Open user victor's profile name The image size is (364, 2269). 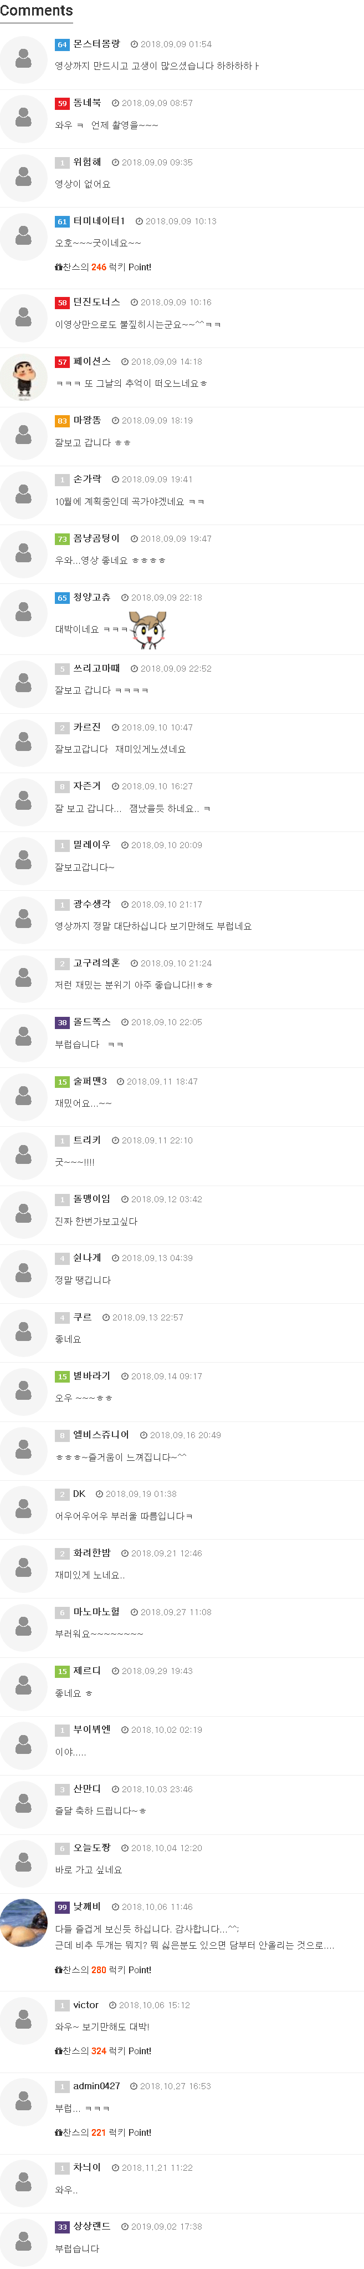85,2005
